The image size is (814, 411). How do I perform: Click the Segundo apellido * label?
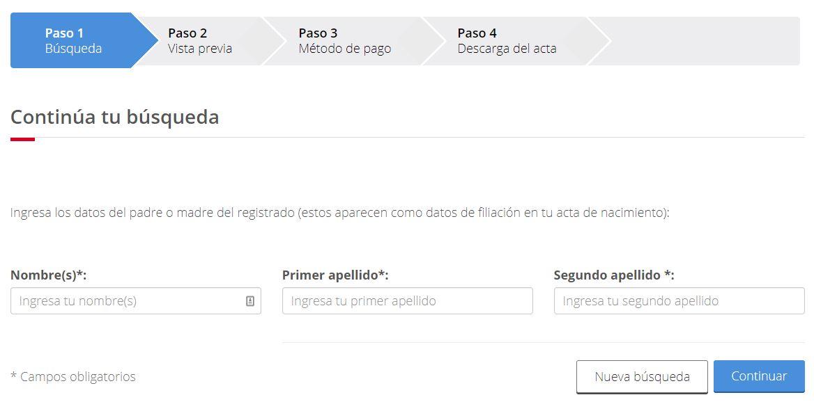tap(614, 275)
